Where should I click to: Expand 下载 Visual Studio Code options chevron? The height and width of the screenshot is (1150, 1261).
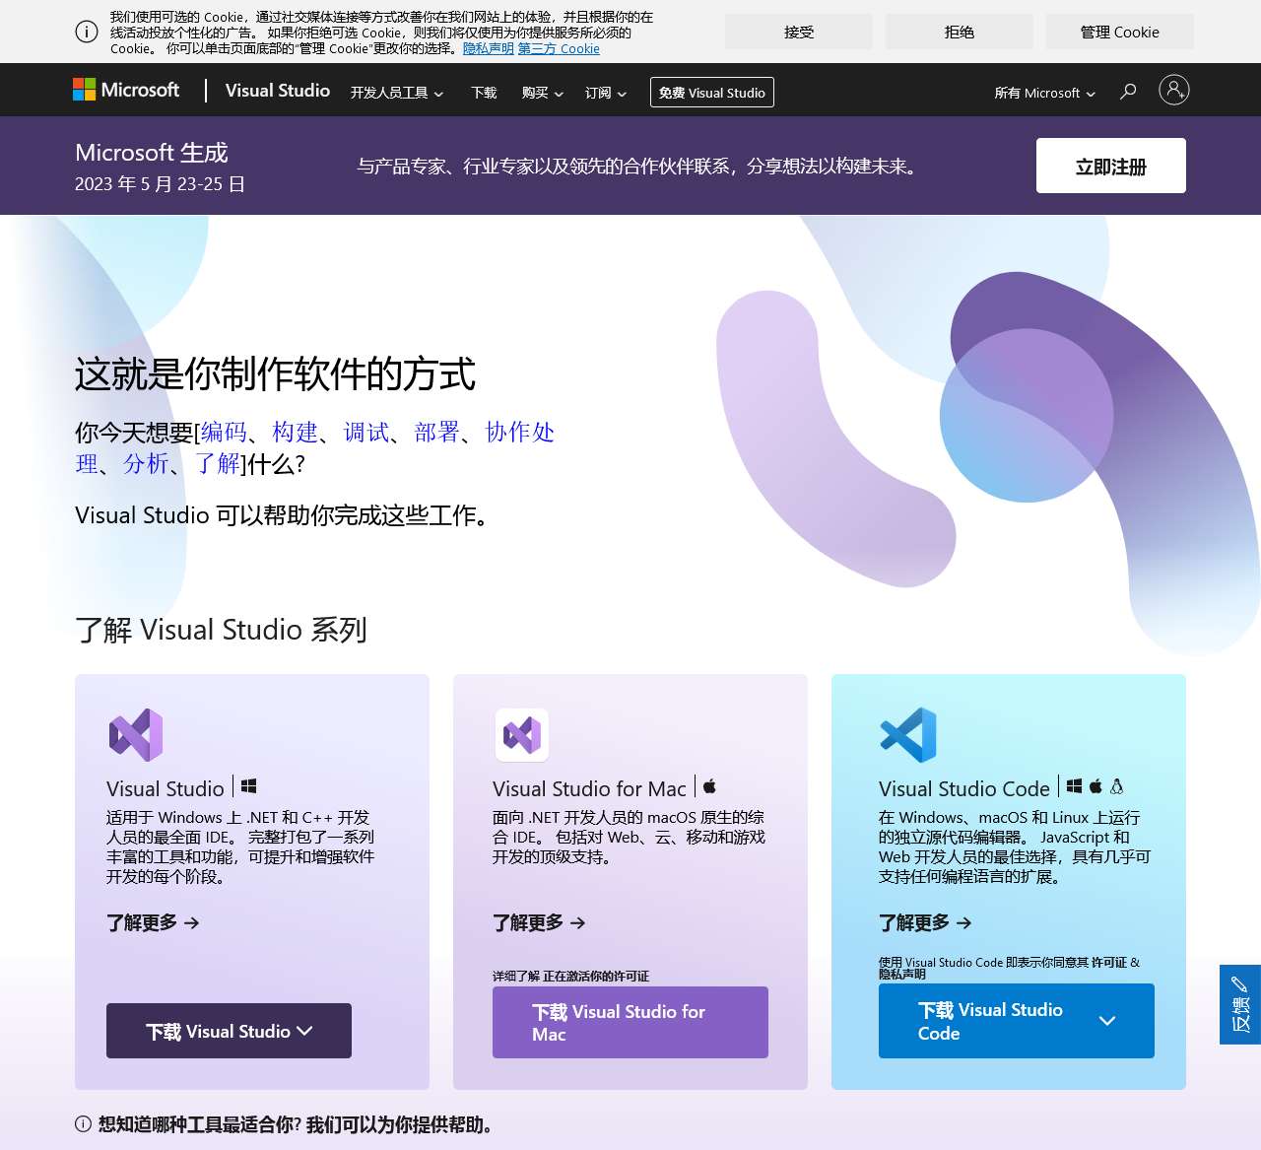tap(1107, 1021)
